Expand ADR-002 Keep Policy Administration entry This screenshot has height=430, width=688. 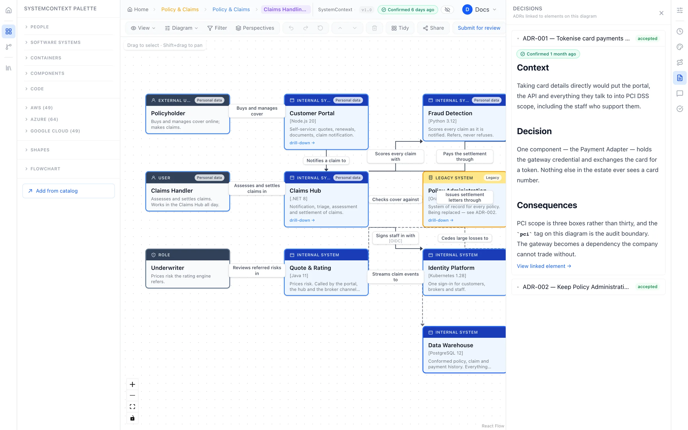point(588,287)
